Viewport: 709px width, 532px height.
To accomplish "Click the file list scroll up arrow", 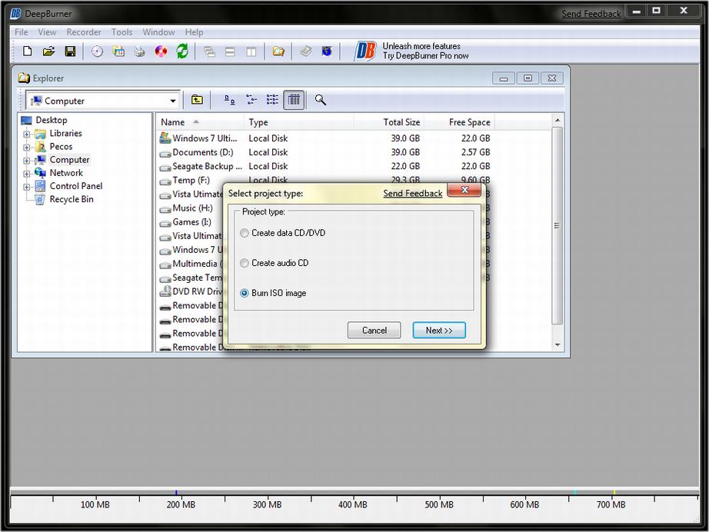I will point(557,120).
